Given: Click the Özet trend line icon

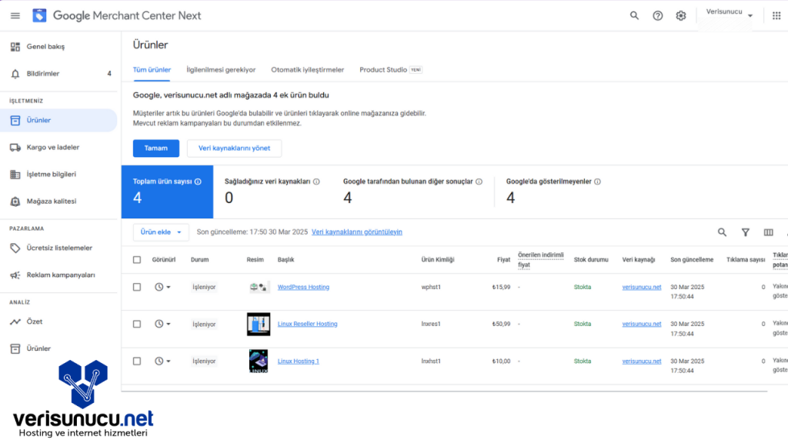Looking at the screenshot, I should coord(15,321).
